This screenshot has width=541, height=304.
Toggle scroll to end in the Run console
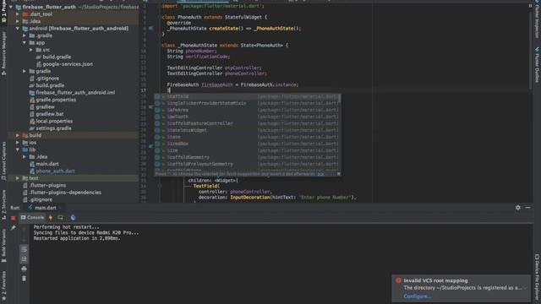coord(24,259)
